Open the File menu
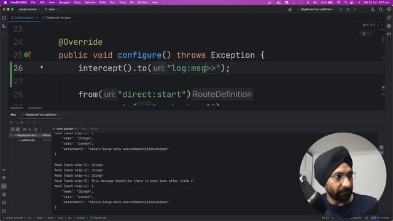393x221 pixels. tap(33, 2)
